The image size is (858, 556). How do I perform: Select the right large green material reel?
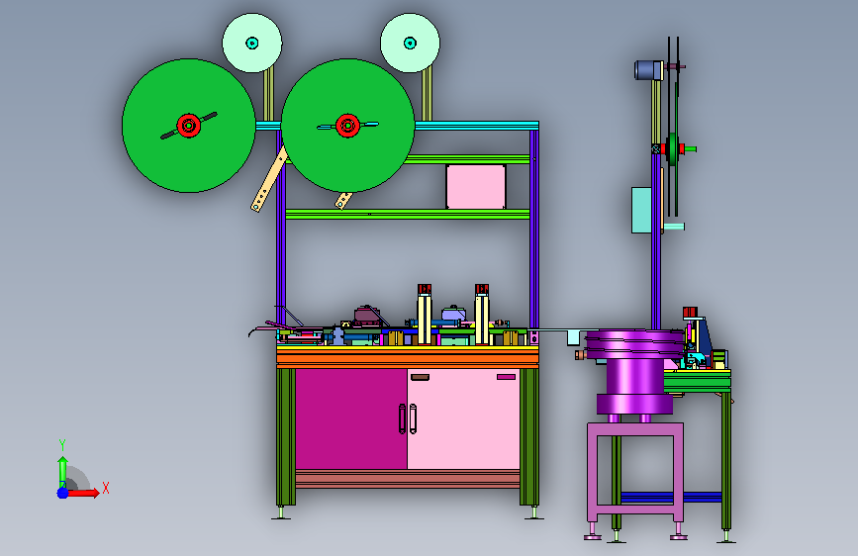click(x=347, y=126)
